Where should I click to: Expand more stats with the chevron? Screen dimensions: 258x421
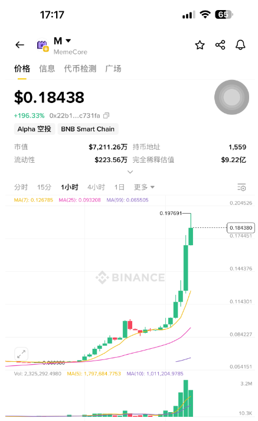click(130, 172)
